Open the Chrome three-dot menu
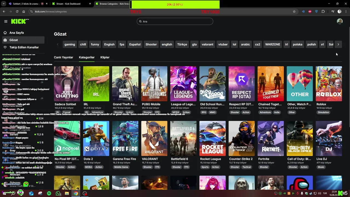Screen dimensions: 350x197 (346, 11)
